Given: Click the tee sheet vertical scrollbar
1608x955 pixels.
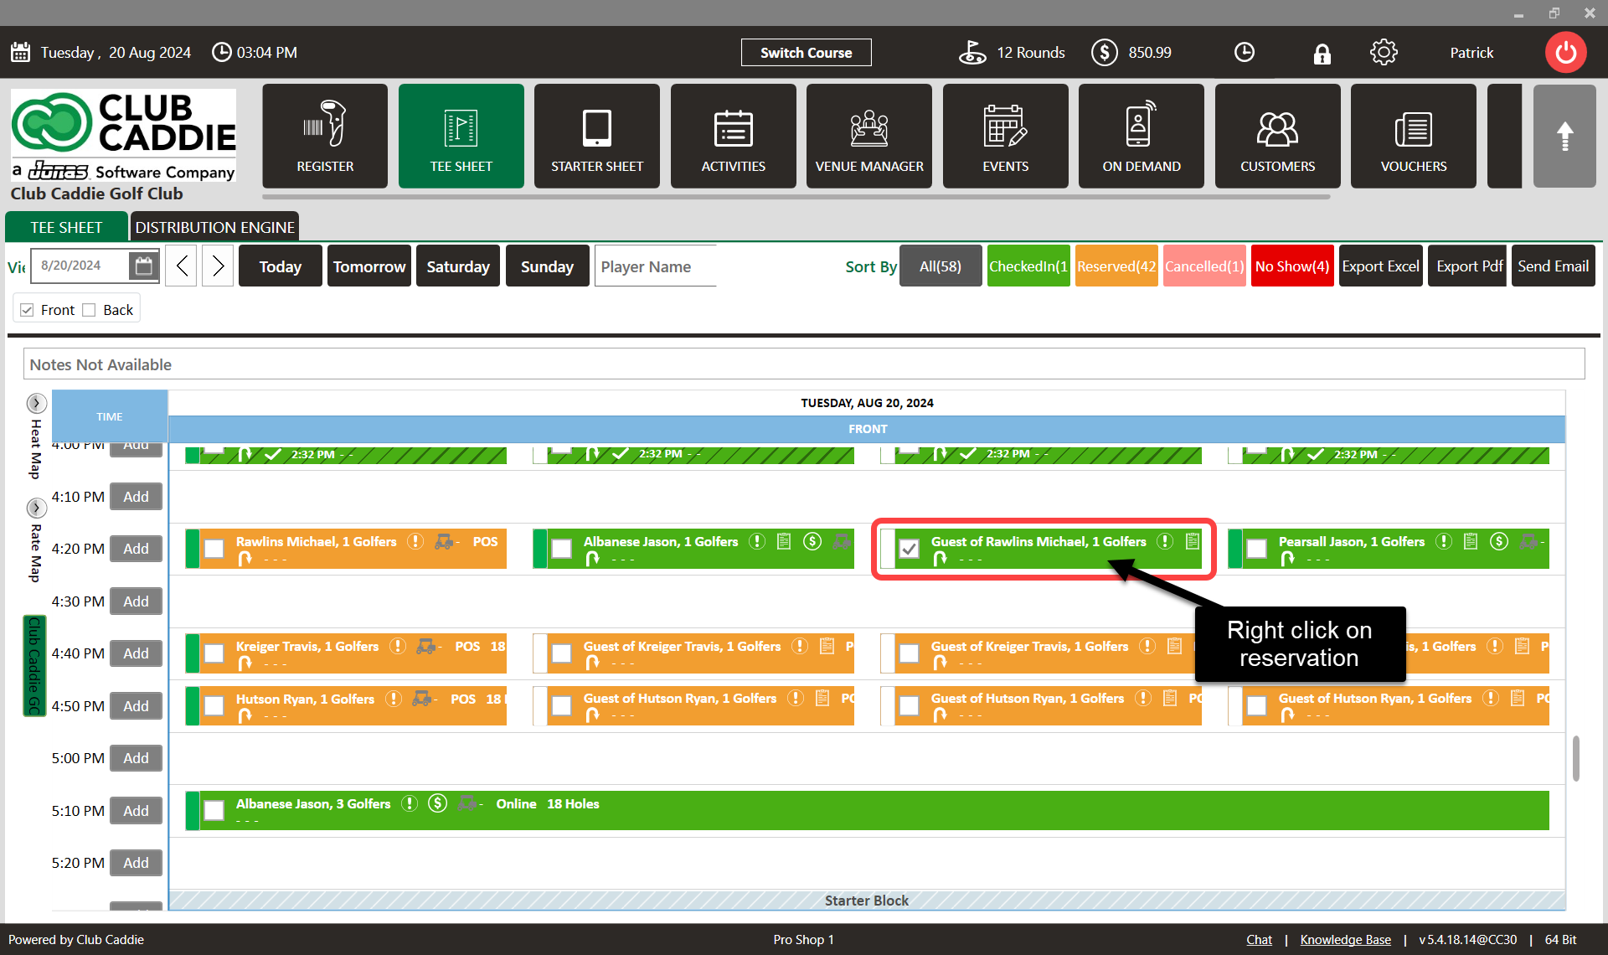Looking at the screenshot, I should 1575,758.
